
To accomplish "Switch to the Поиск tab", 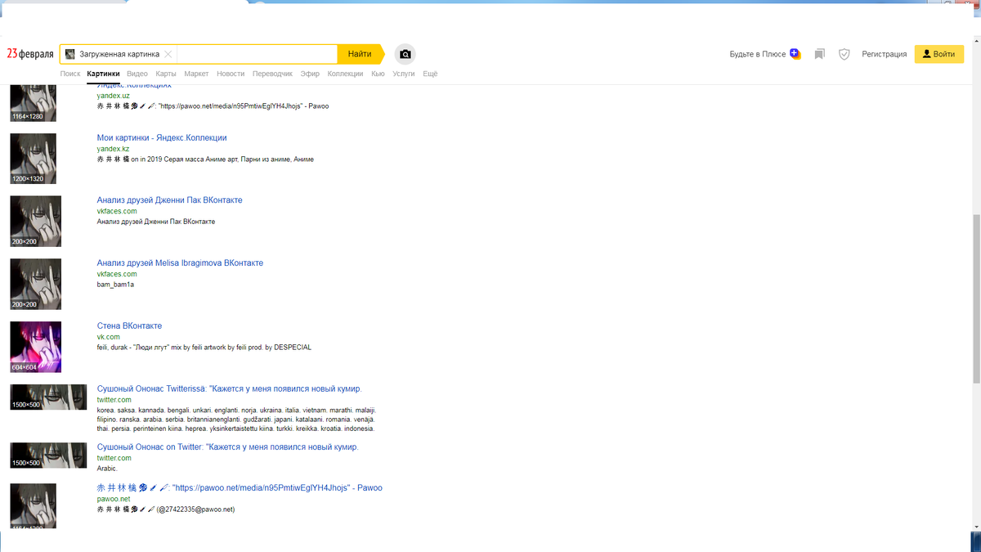I will [x=70, y=74].
